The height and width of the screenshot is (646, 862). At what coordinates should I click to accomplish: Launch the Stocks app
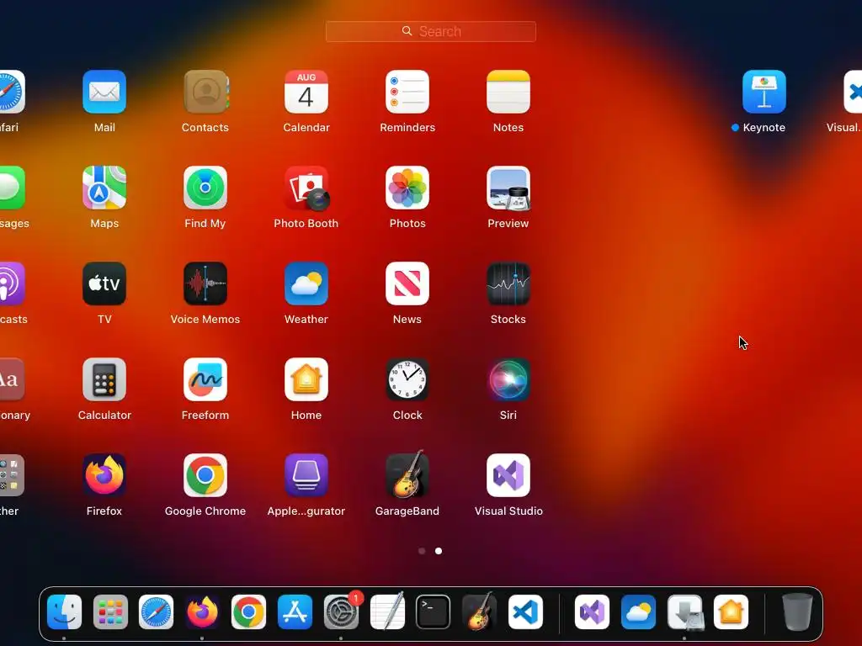coord(508,283)
